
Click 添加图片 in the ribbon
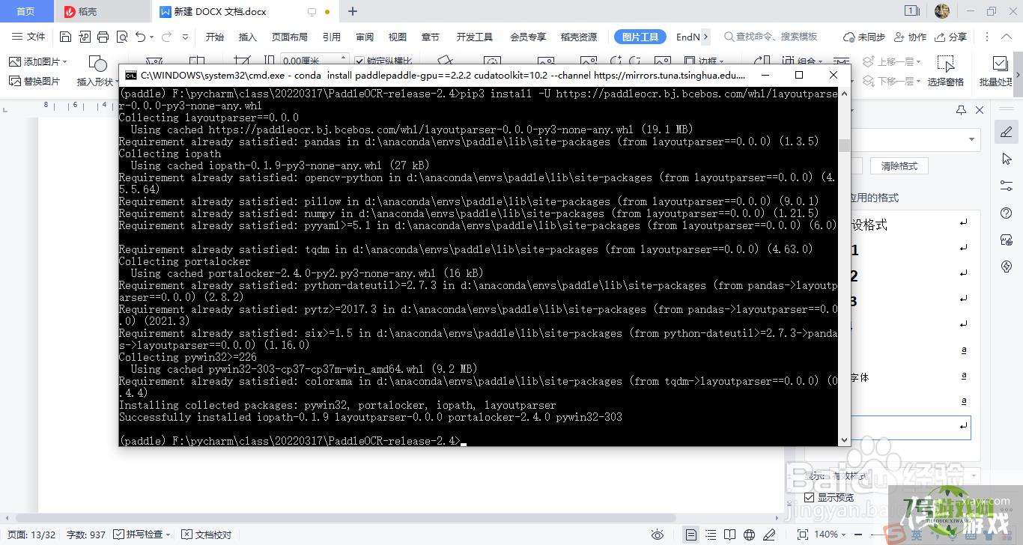coord(37,61)
